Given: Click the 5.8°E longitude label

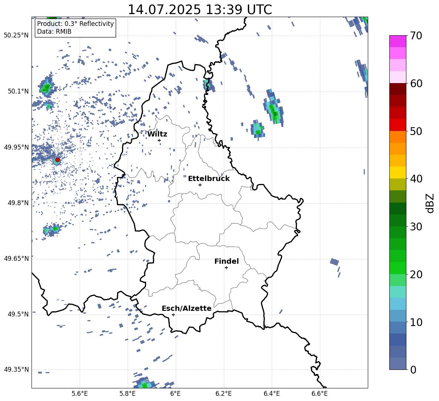Looking at the screenshot, I should pos(128,394).
